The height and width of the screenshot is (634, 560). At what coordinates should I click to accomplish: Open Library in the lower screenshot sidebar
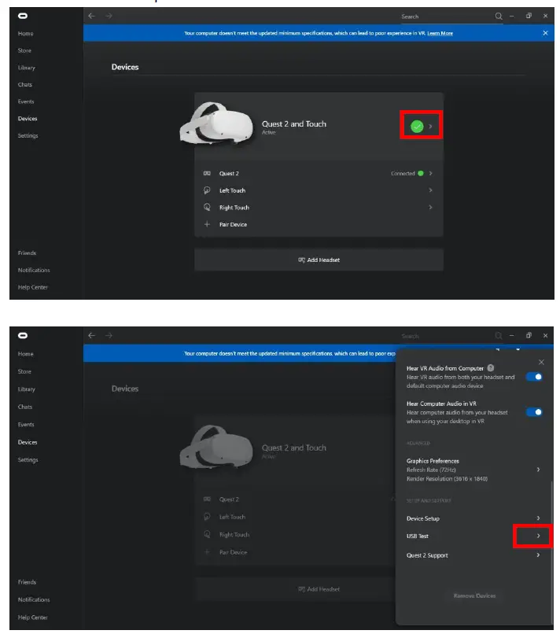pos(26,389)
